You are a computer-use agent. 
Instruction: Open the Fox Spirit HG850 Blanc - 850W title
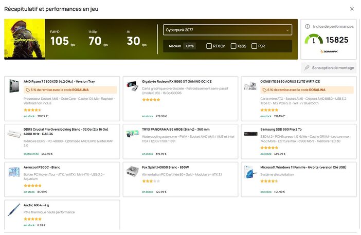(x=165, y=167)
